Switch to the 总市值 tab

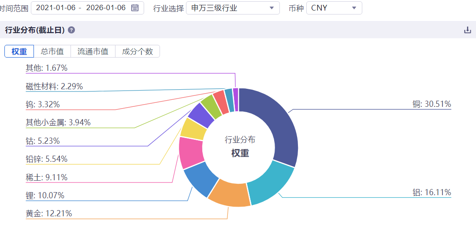(52, 51)
